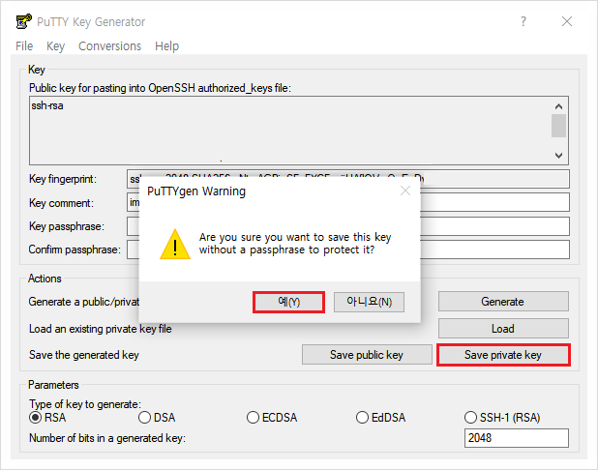The image size is (598, 470).
Task: Click the "Save the generated key" label
Action: point(84,355)
